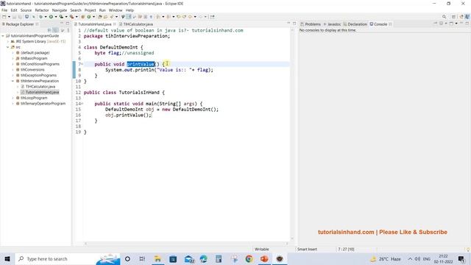The image size is (471, 265).
Task: Minimize the Package Explorer view
Action: (x=62, y=24)
